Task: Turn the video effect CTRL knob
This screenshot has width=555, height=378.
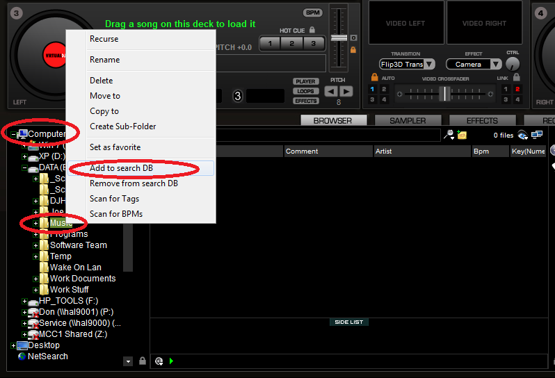Action: coord(513,64)
